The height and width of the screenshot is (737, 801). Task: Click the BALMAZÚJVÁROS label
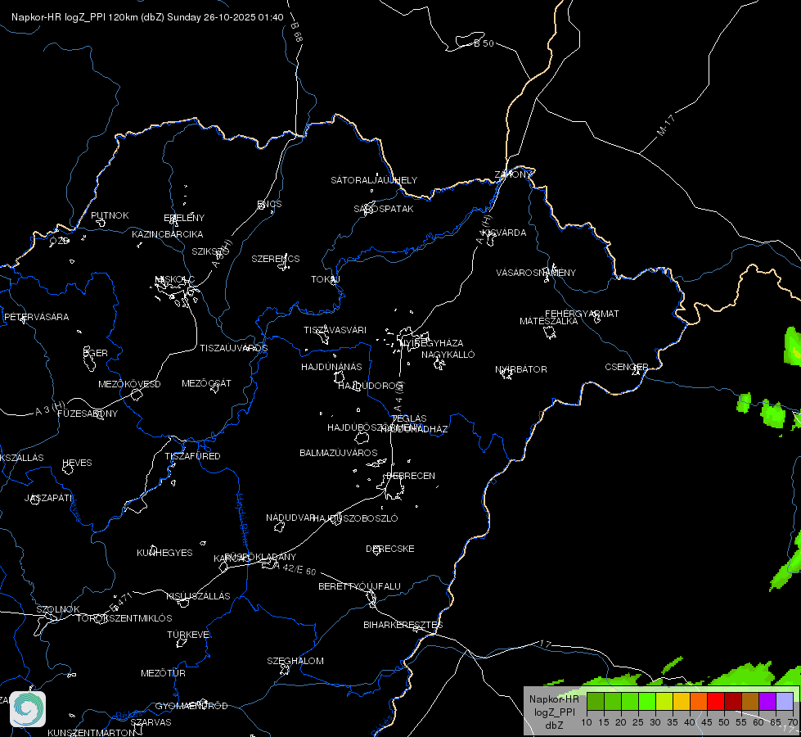[x=338, y=453]
